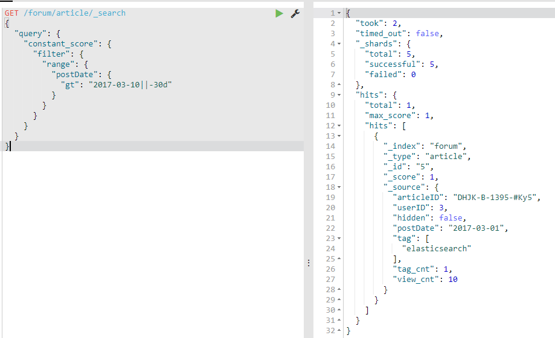Open the wrench settings menu

(295, 13)
